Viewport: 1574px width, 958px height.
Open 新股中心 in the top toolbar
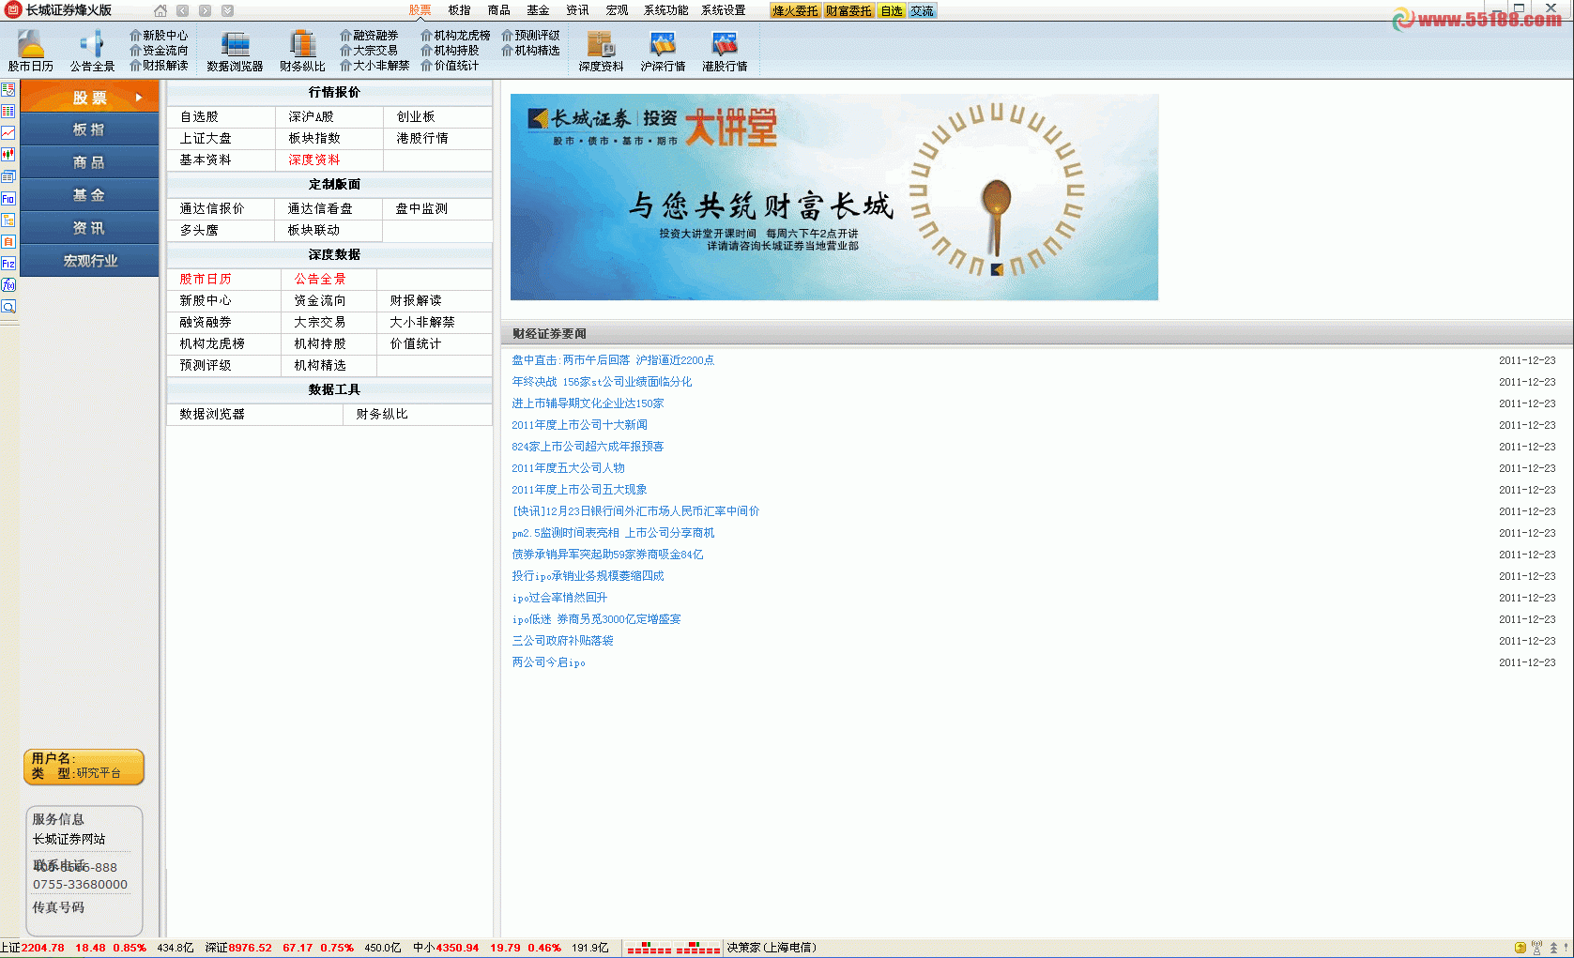159,36
